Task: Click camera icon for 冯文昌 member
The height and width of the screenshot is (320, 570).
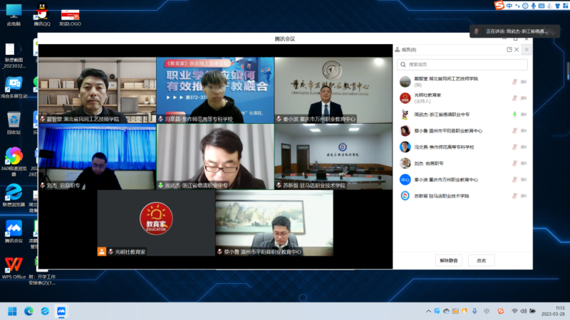Action: click(524, 147)
